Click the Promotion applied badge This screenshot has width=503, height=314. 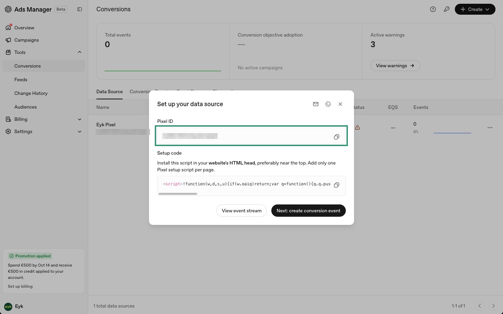pos(30,256)
